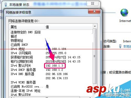The width and height of the screenshot is (131, 98).
Task: Click the DHCP server value 192.168.1.2
Action: (x=54, y=70)
